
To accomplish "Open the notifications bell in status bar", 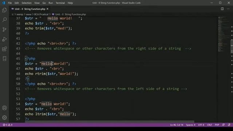I will pos(229,125).
